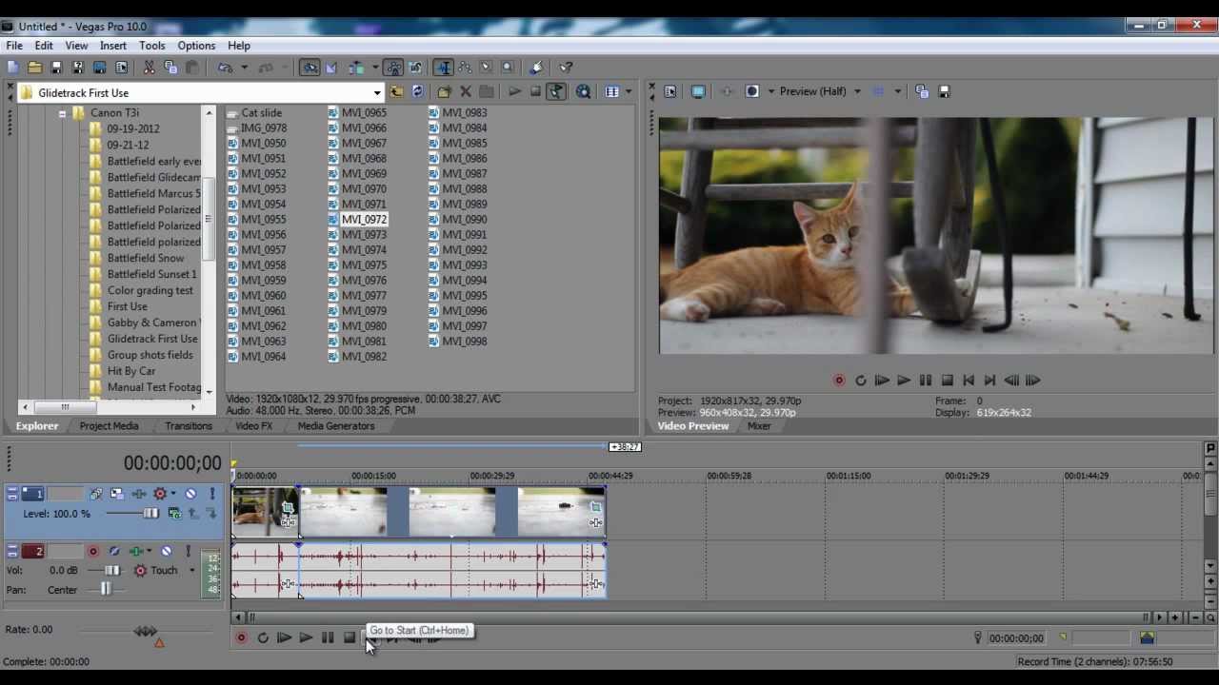Open Project Video Properties in preview toolbar
Image resolution: width=1219 pixels, height=685 pixels.
(670, 91)
